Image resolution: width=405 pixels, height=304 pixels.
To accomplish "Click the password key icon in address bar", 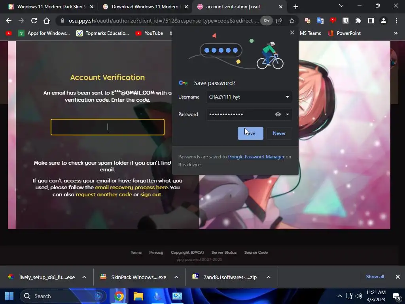I will [266, 21].
